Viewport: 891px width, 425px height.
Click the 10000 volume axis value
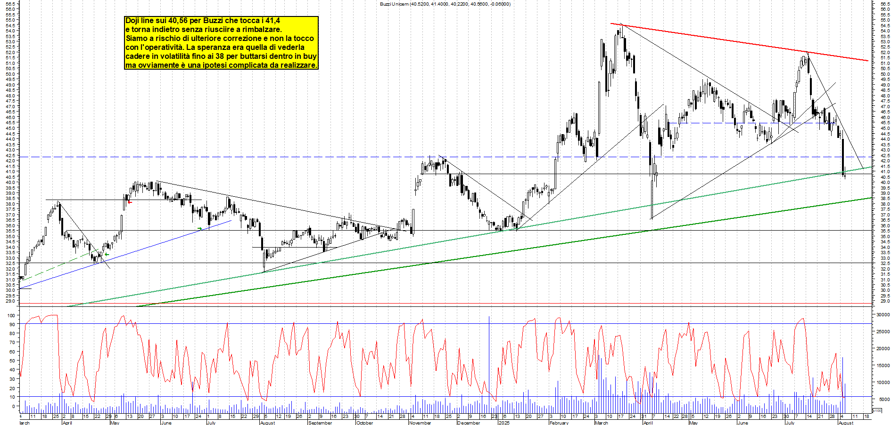(x=883, y=383)
